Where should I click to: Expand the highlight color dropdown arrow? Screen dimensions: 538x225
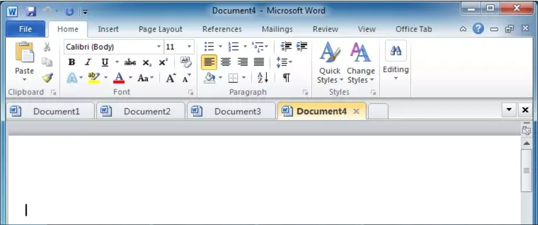tap(106, 78)
